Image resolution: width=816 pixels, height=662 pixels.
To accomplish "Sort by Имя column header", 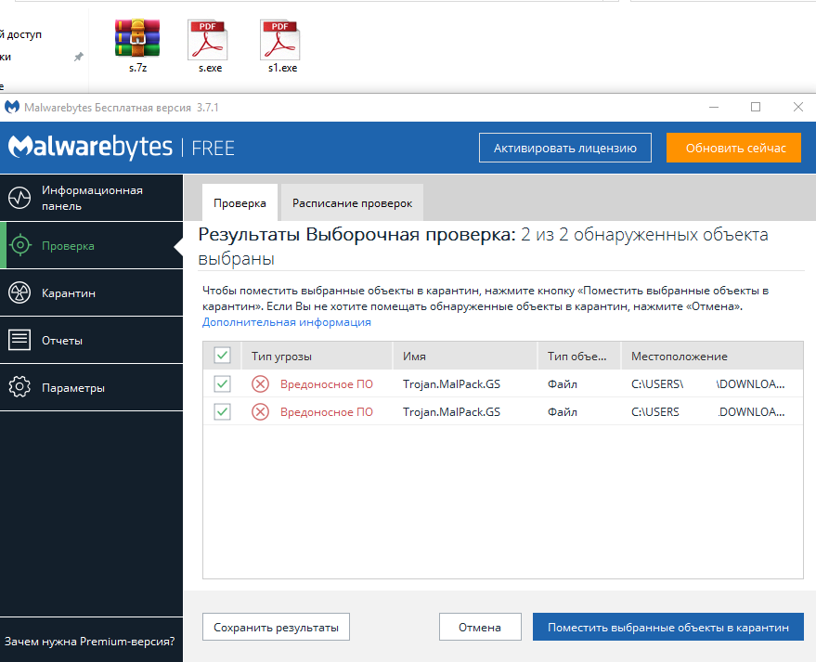I will point(465,356).
